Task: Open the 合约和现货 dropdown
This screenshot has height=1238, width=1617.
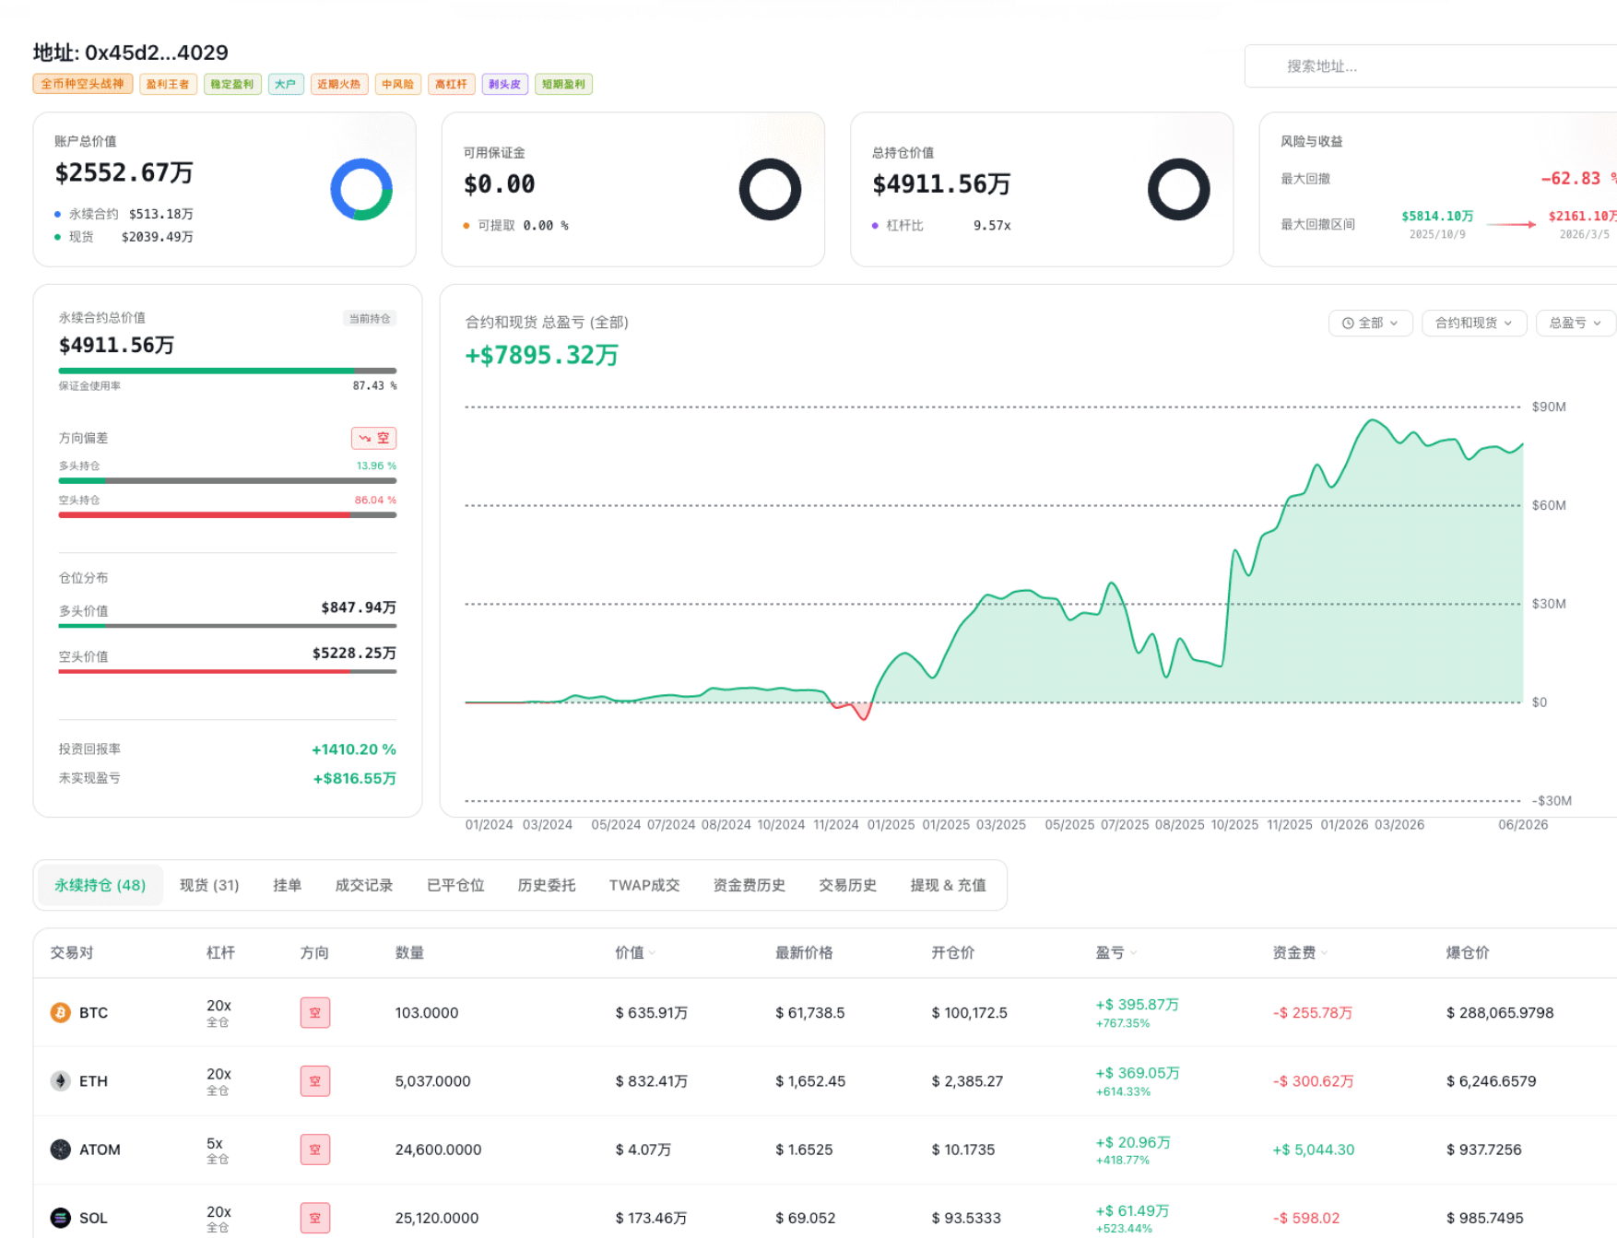Action: 1473,323
